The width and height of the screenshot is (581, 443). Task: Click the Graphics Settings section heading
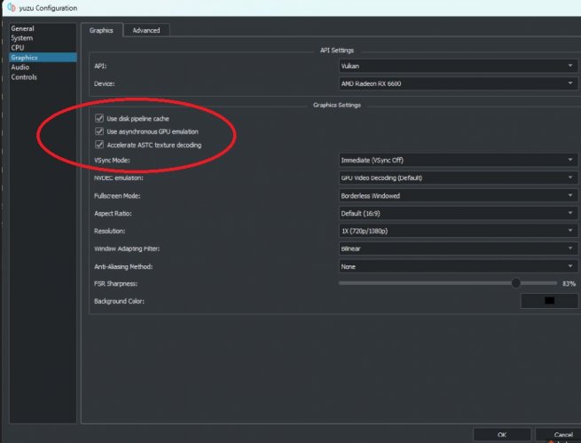pos(337,105)
